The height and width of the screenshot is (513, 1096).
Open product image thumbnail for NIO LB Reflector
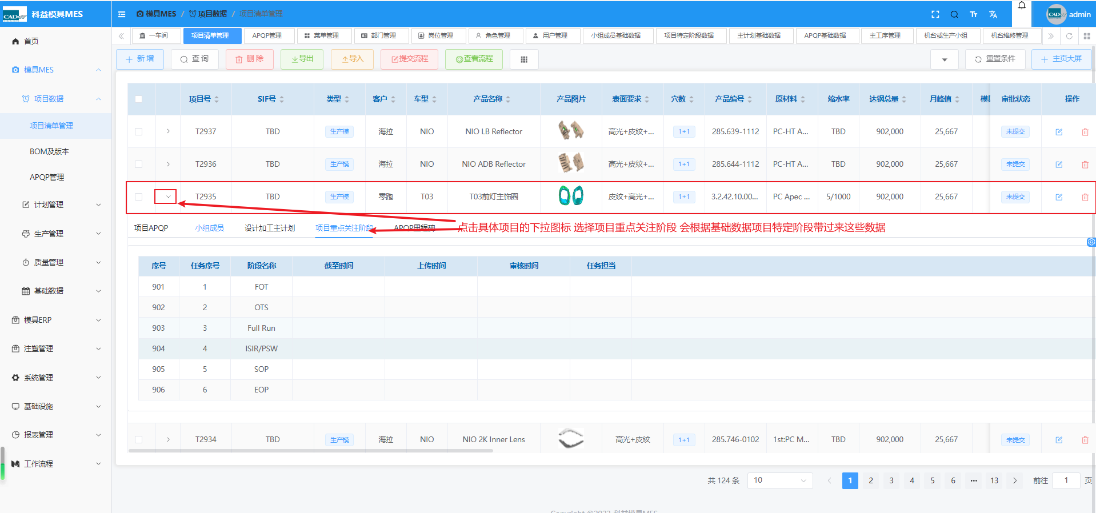571,131
